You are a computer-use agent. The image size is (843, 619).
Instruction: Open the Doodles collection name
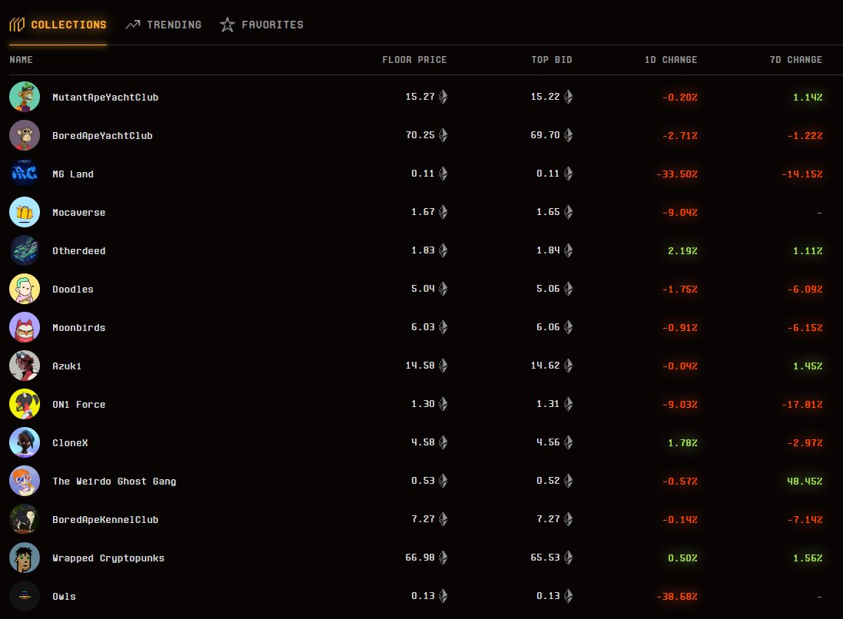[x=72, y=290]
